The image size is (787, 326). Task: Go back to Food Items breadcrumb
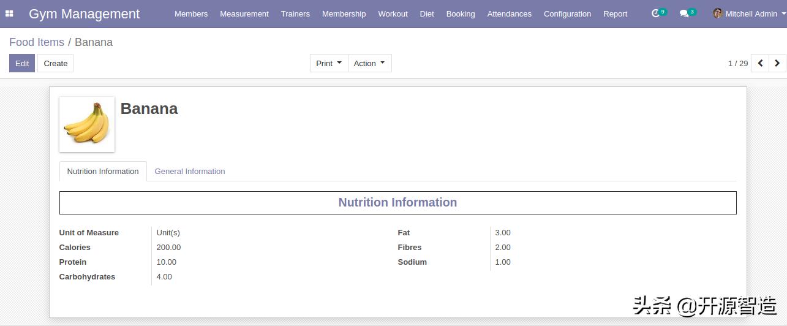tap(37, 42)
